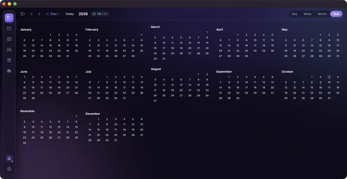Switch to Month view

(x=322, y=14)
